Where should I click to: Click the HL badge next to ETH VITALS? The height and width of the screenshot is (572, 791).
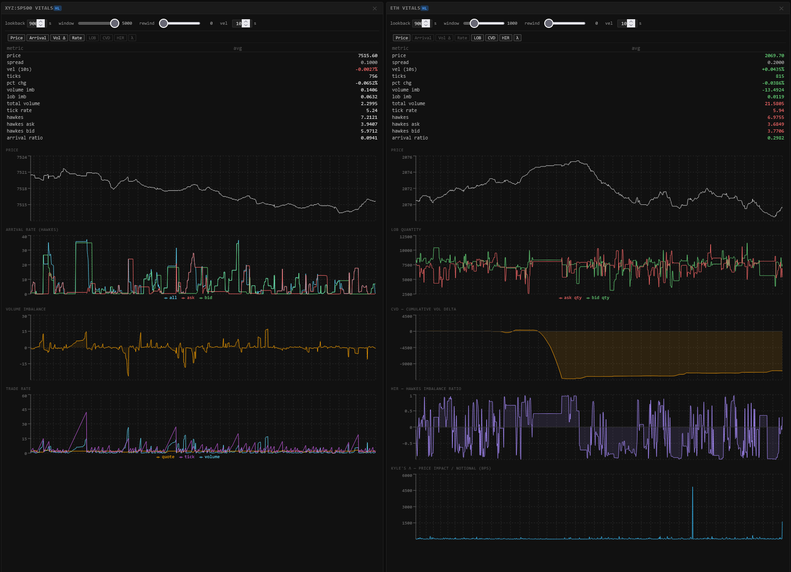(425, 8)
